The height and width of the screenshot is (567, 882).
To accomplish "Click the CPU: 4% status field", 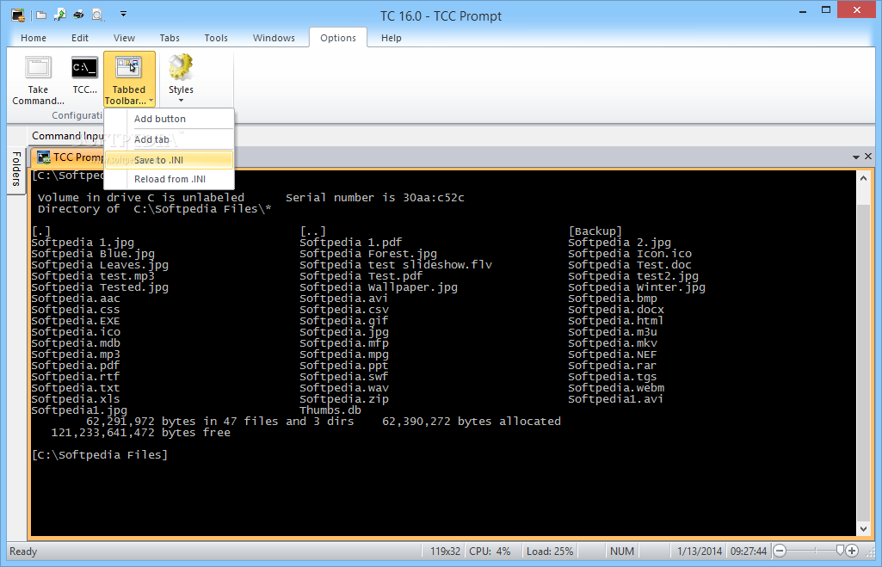I will (x=490, y=552).
